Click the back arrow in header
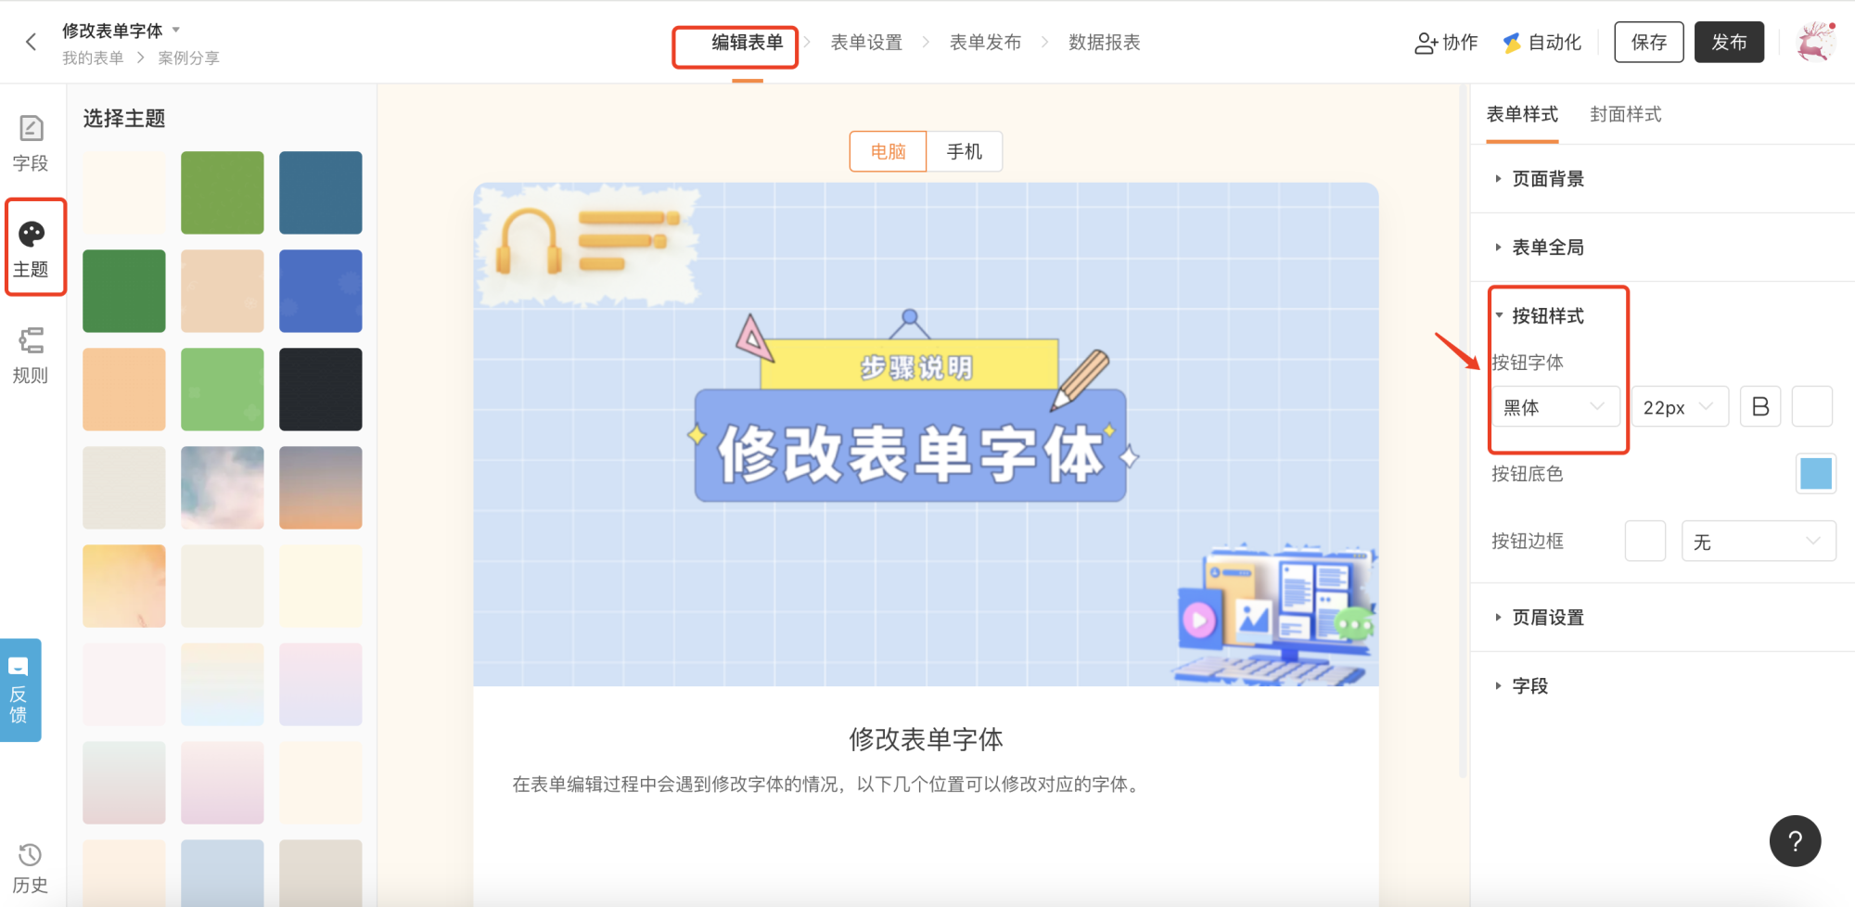 (31, 42)
